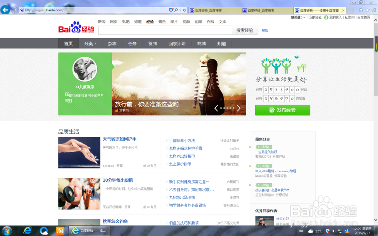Open the 回享计划 navigation item
Viewport: 378px width, 236px height.
[x=177, y=43]
